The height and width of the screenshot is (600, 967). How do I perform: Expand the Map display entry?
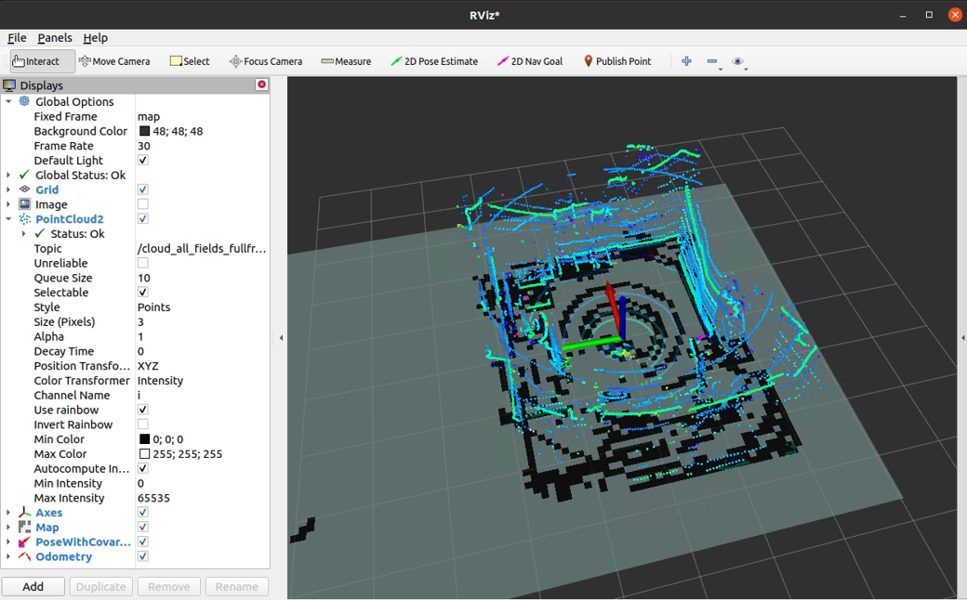tap(9, 527)
